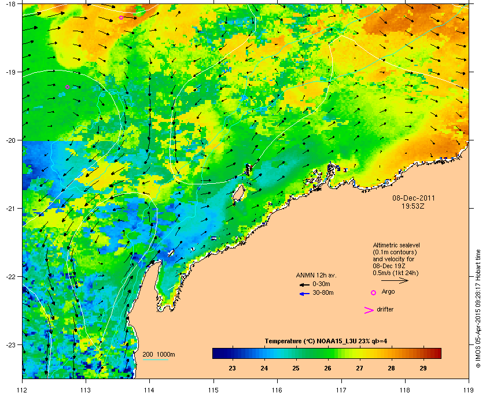Click the 'Argo' legend label
The height and width of the screenshot is (393, 486).
point(388,292)
